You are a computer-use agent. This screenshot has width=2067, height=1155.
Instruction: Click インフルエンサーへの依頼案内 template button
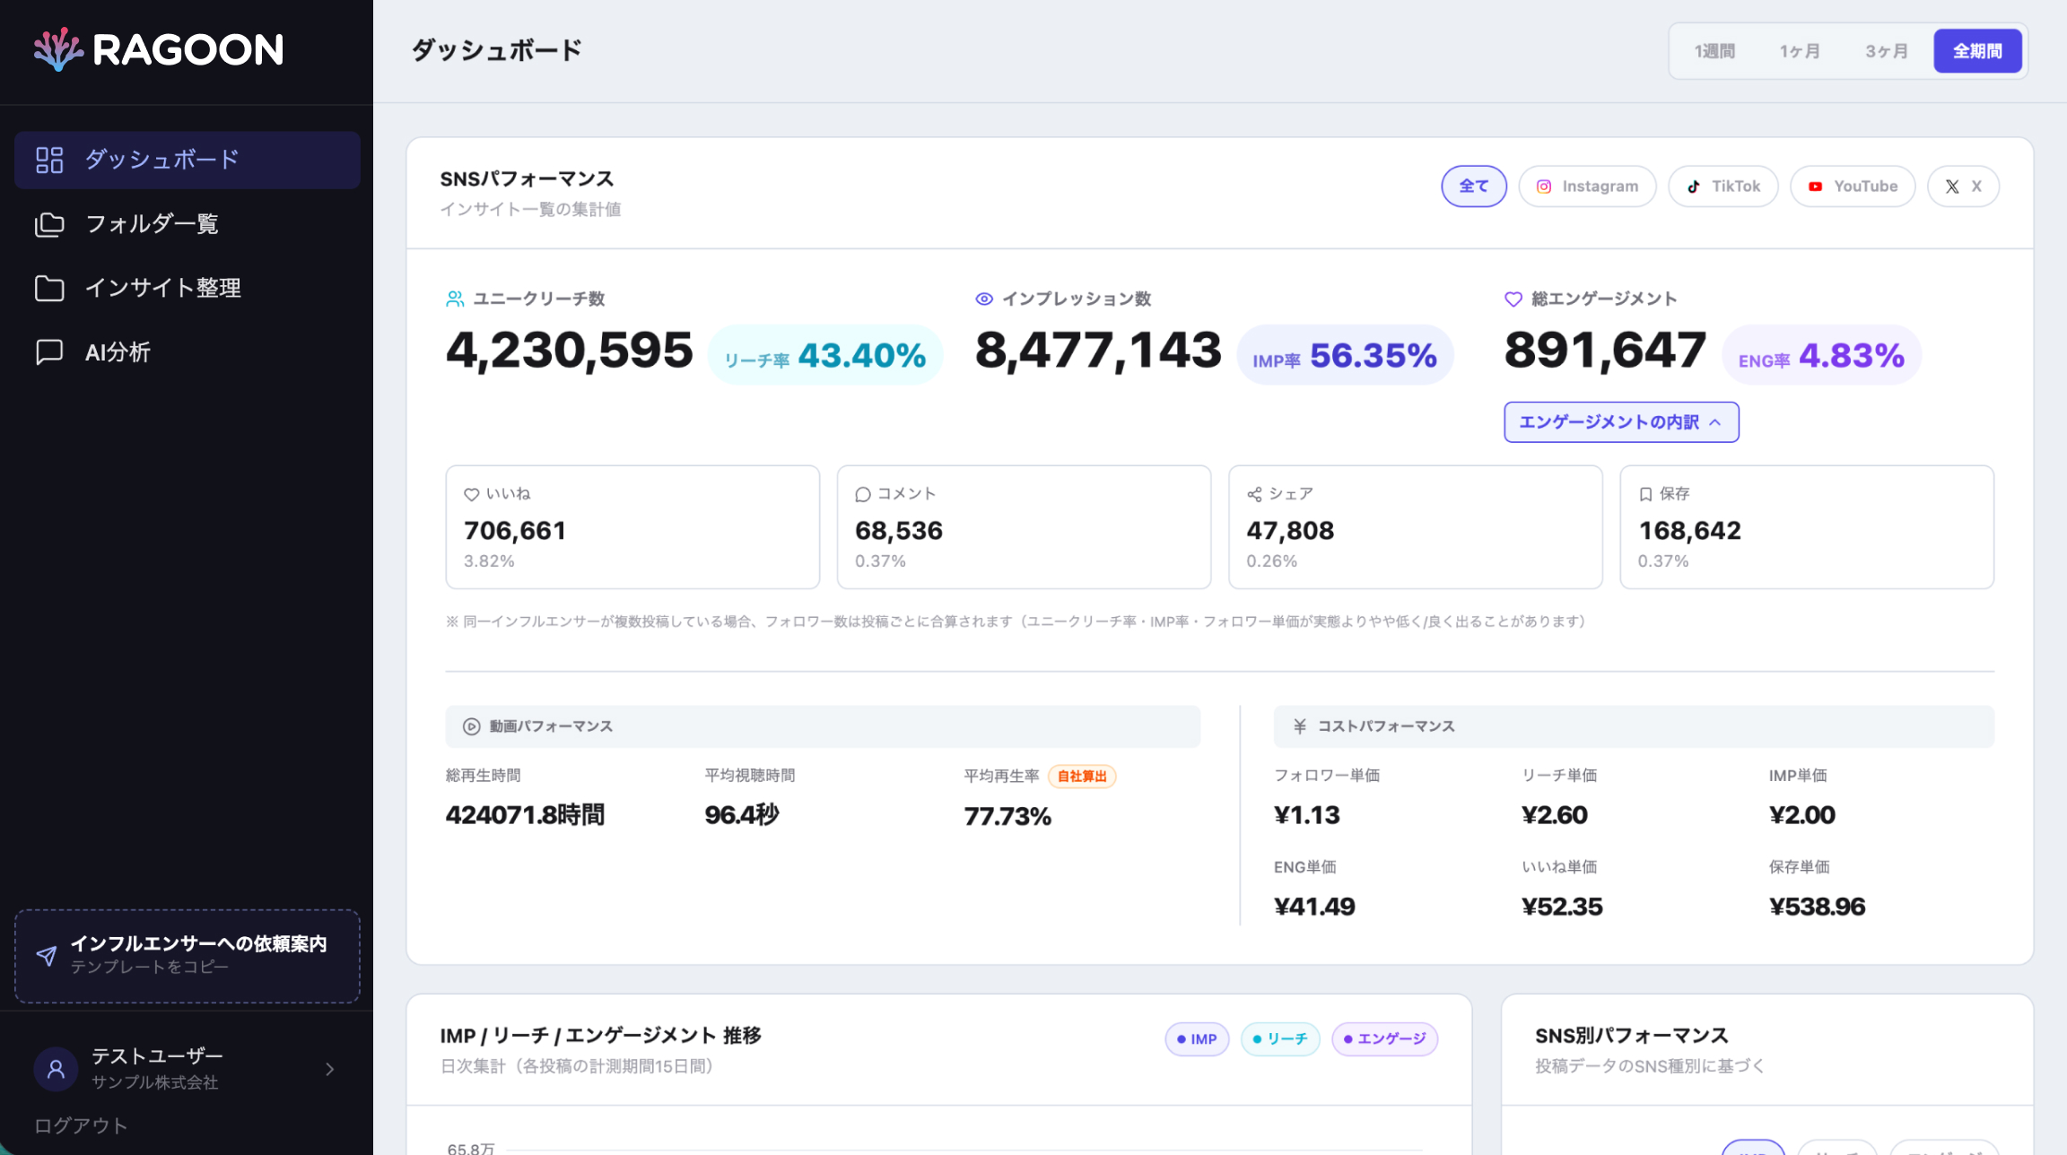click(x=188, y=956)
